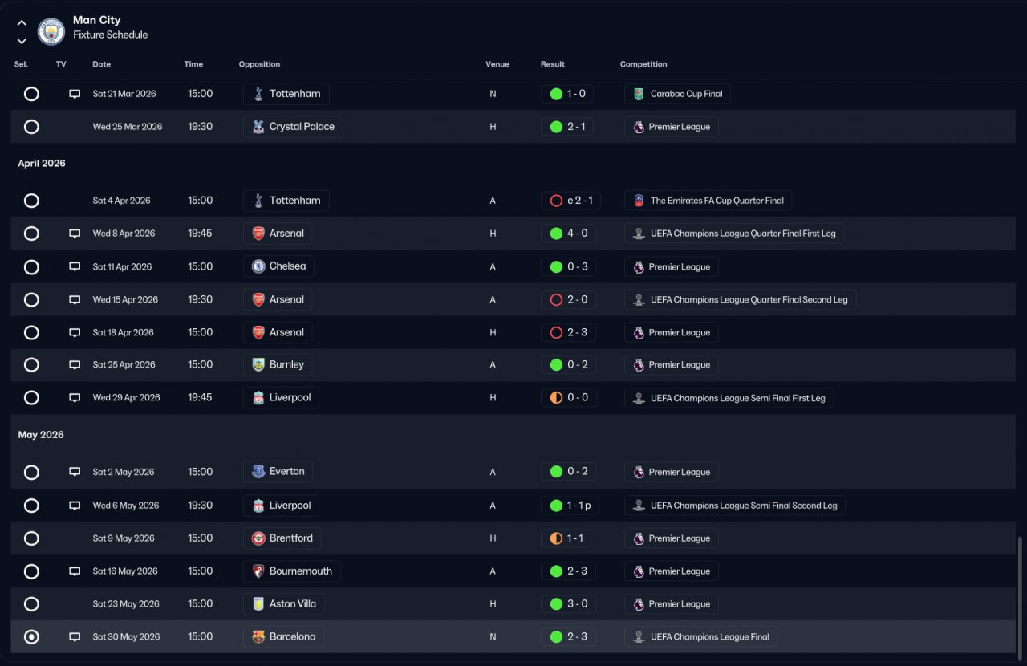Click the Carabao Cup competition icon

point(639,94)
